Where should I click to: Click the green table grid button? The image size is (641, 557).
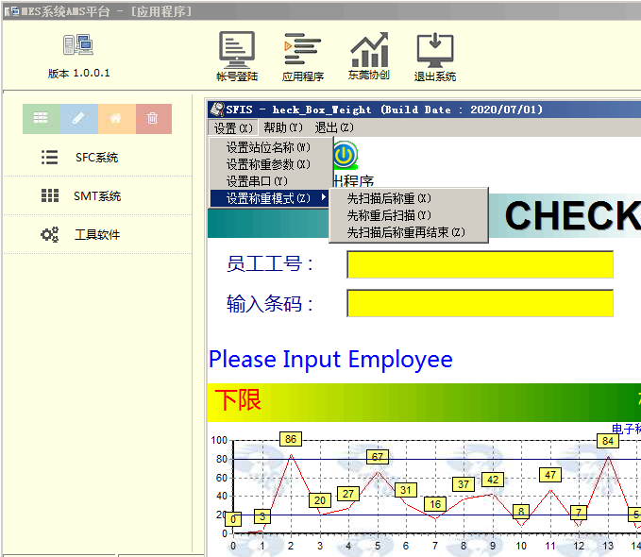41,119
